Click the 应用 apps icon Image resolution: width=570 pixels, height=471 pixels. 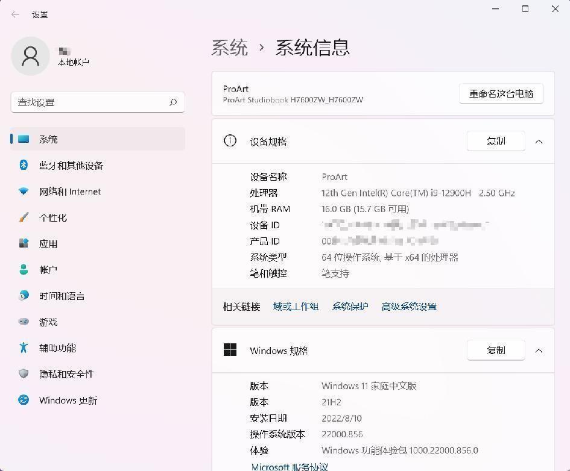click(24, 243)
